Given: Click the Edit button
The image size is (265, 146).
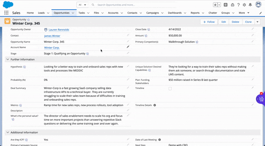Looking at the screenshot, I should [224, 22].
